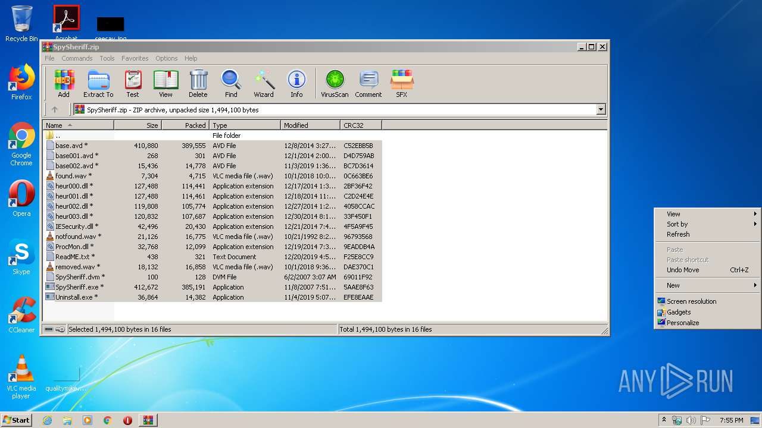Screen dimensions: 762x428
Task: Open the Wizard wand icon
Action: tap(264, 84)
